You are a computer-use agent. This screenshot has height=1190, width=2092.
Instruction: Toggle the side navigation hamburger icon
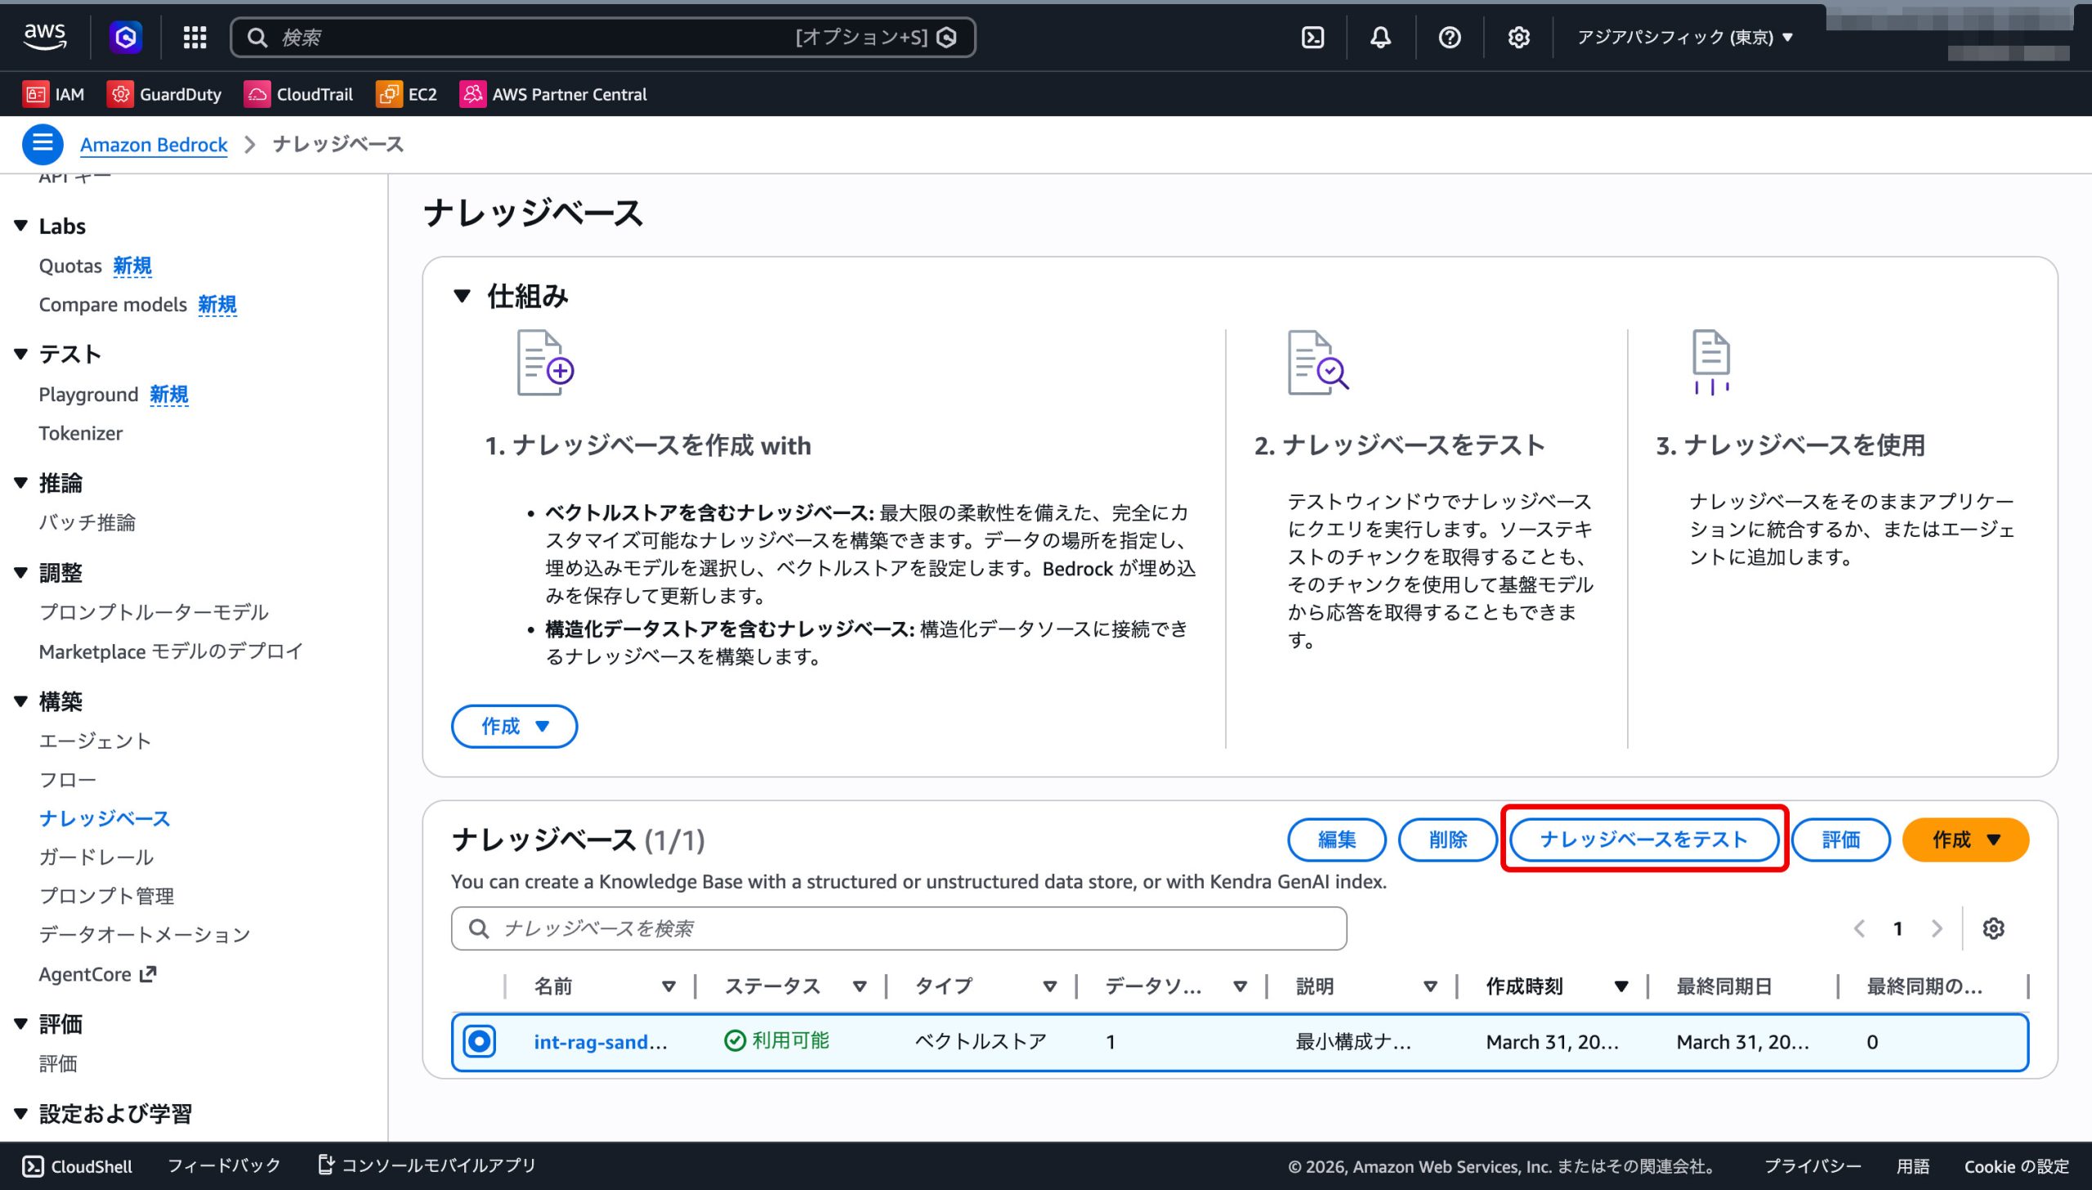[x=42, y=145]
